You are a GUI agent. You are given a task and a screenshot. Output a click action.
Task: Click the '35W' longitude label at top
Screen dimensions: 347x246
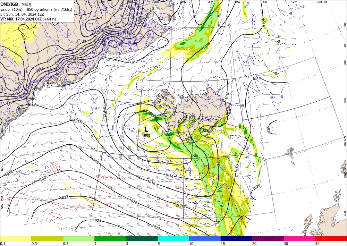(102, 1)
